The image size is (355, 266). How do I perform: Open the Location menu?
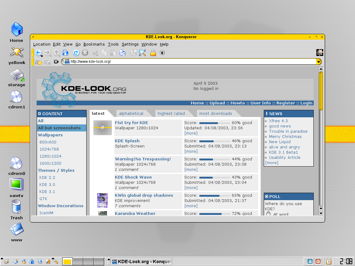click(42, 44)
